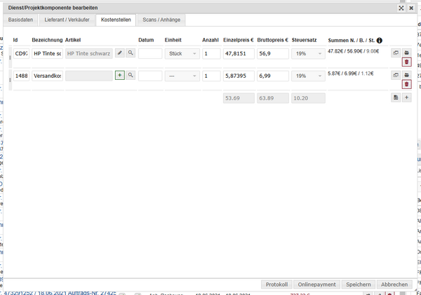Open the Protokoll button
The height and width of the screenshot is (295, 421).
tap(277, 284)
